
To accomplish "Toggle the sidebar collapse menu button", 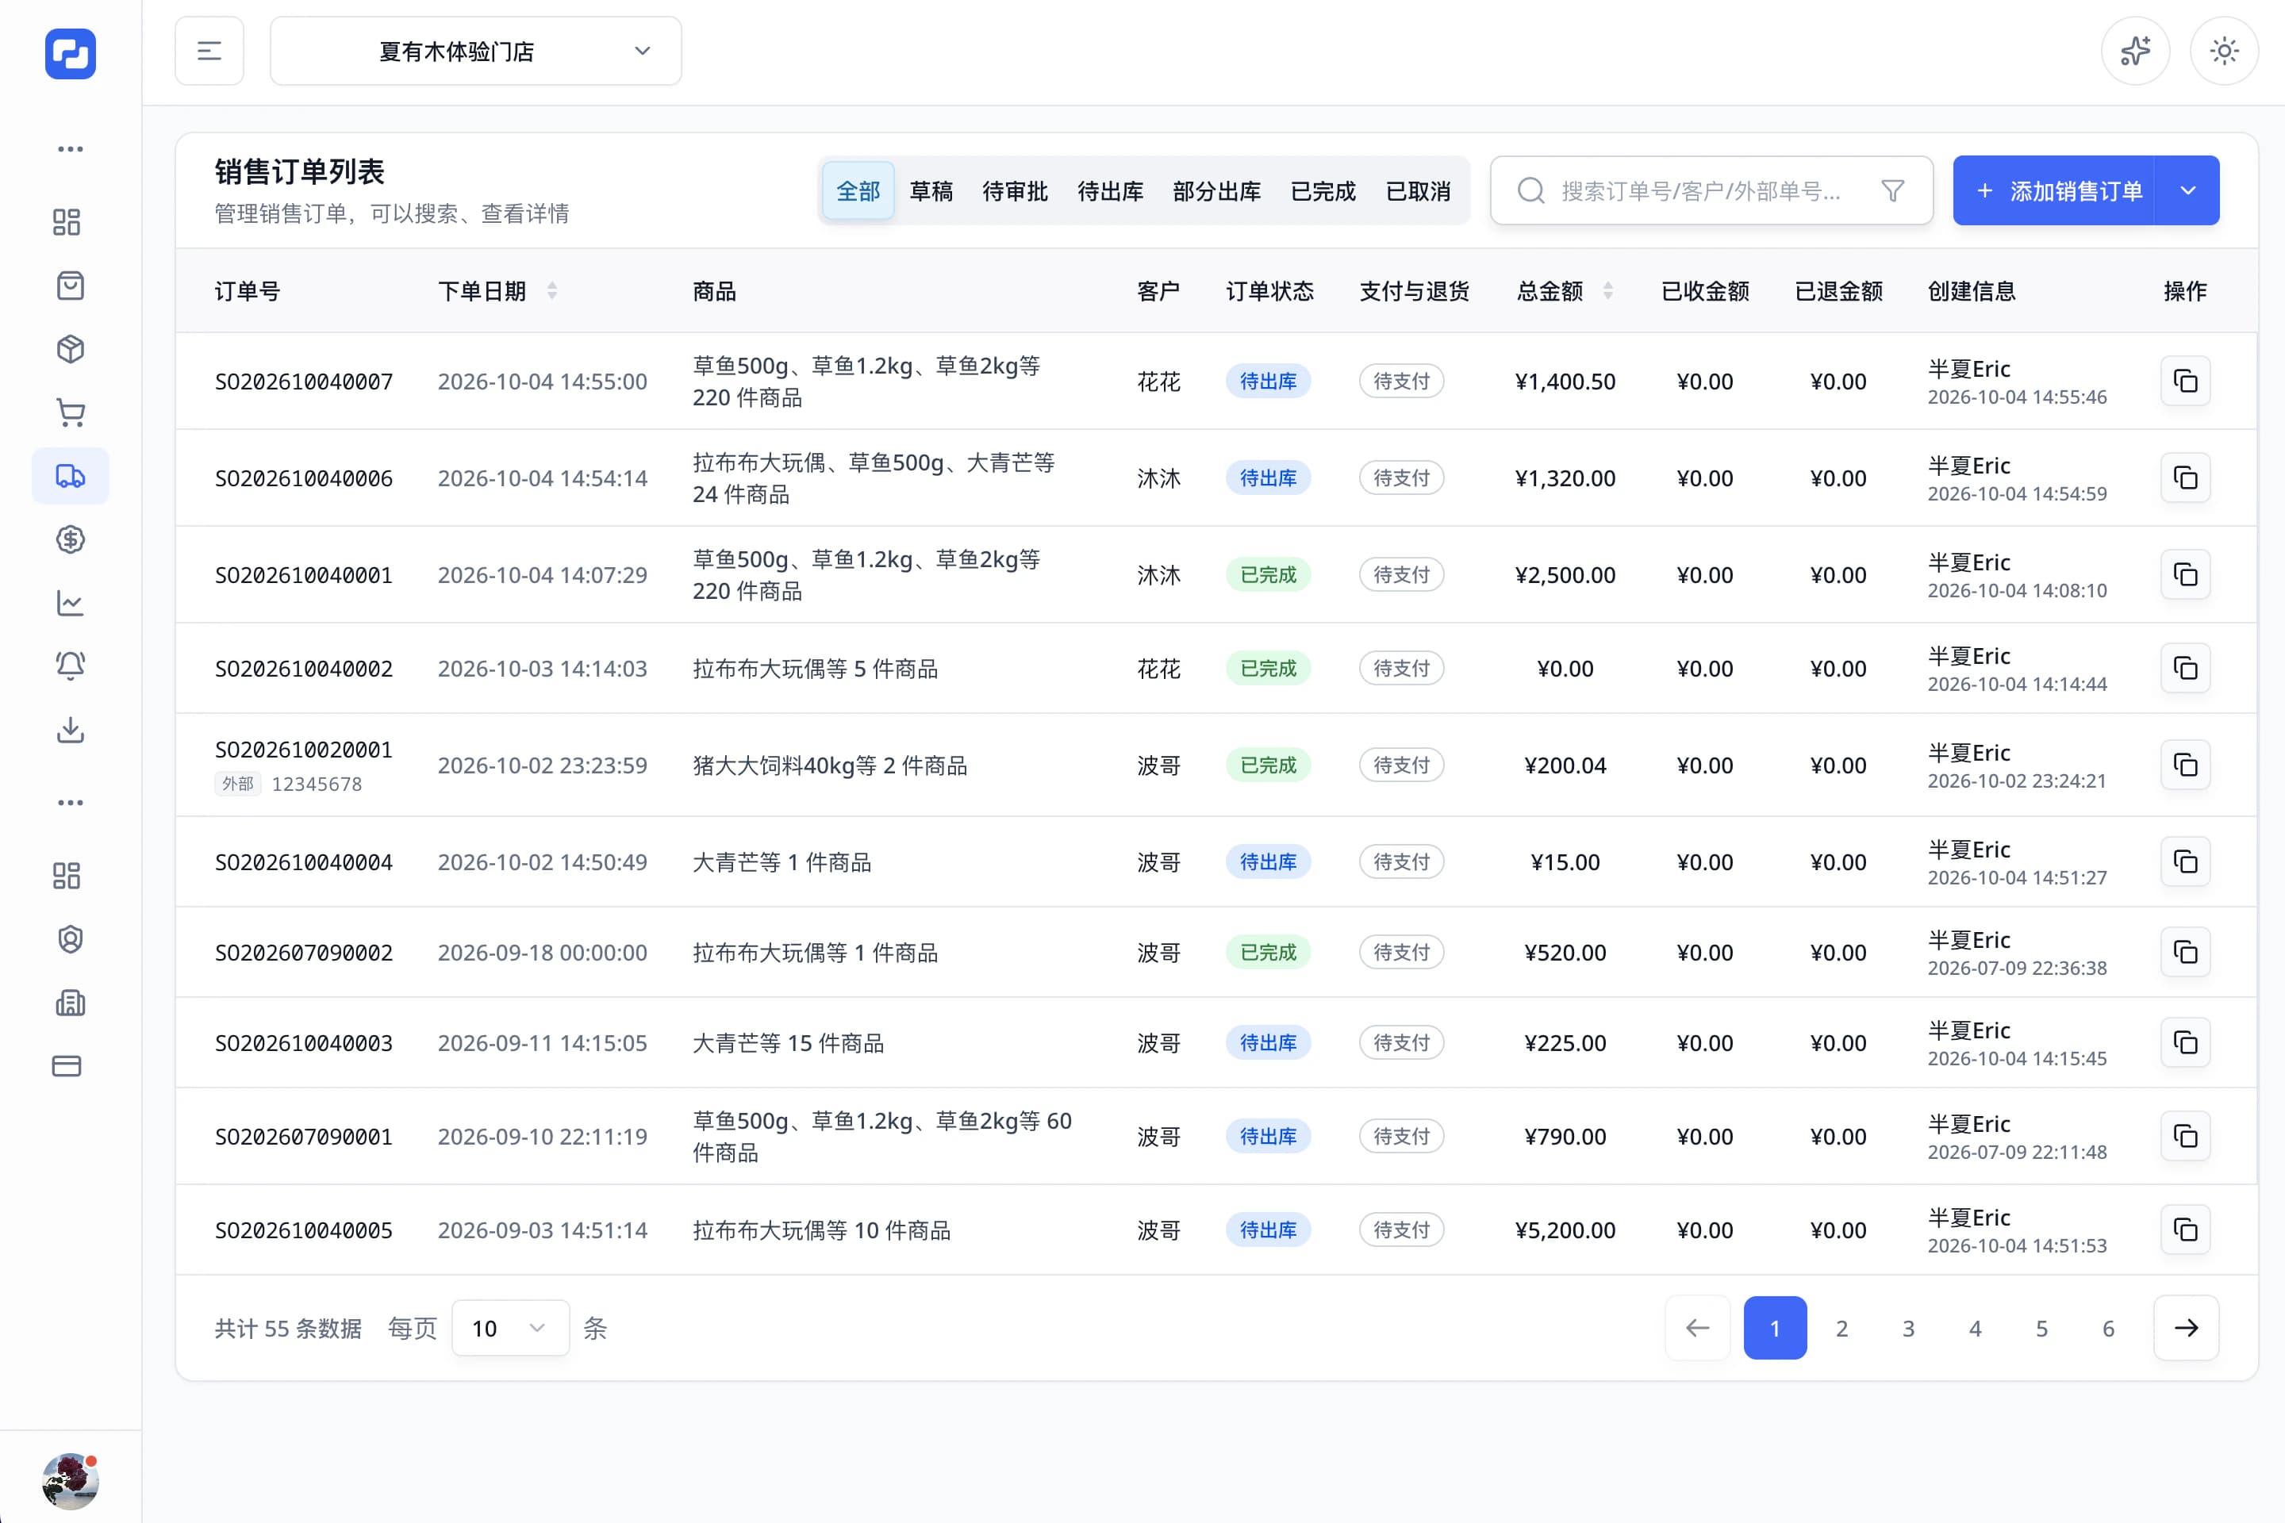I will pyautogui.click(x=209, y=51).
